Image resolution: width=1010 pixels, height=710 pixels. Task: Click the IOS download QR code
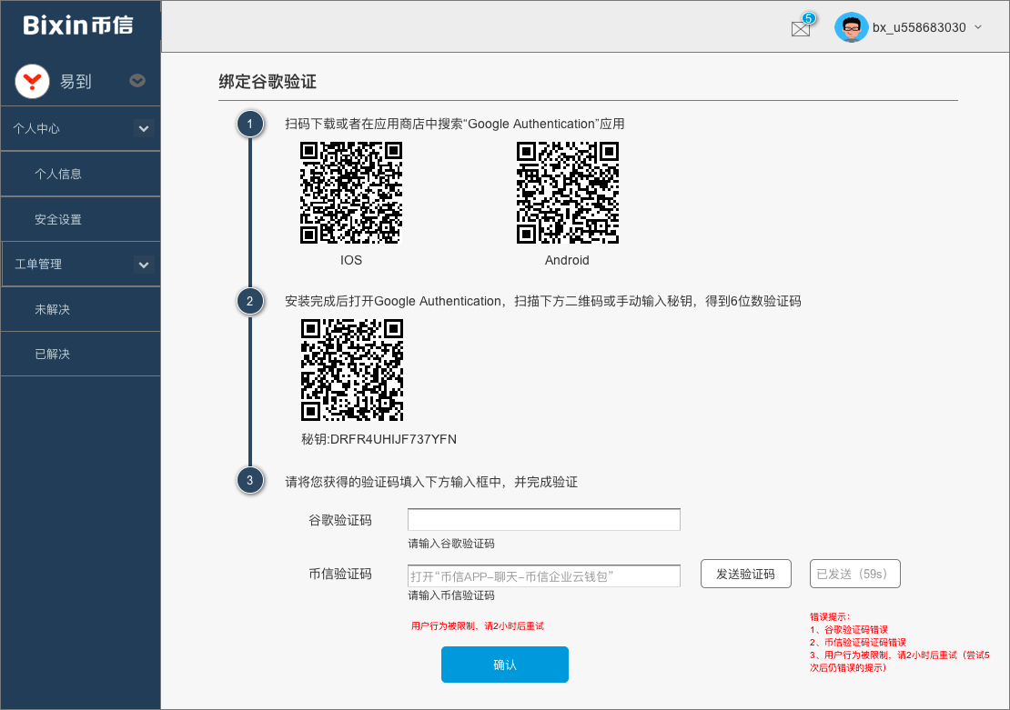[351, 193]
